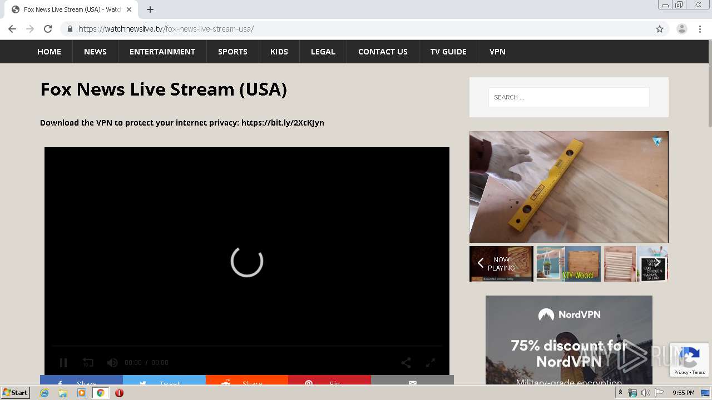Click the red Opera icon in taskbar
The image size is (712, 400).
click(119, 393)
